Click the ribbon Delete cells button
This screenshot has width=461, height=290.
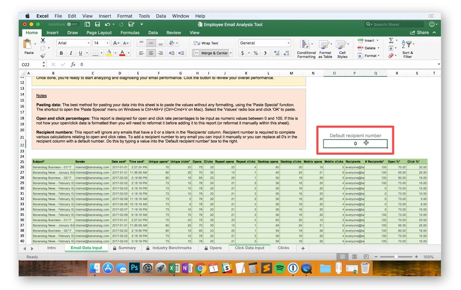click(368, 48)
